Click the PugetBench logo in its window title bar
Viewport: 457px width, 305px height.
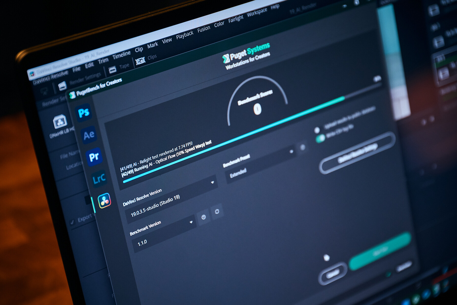pos(72,95)
